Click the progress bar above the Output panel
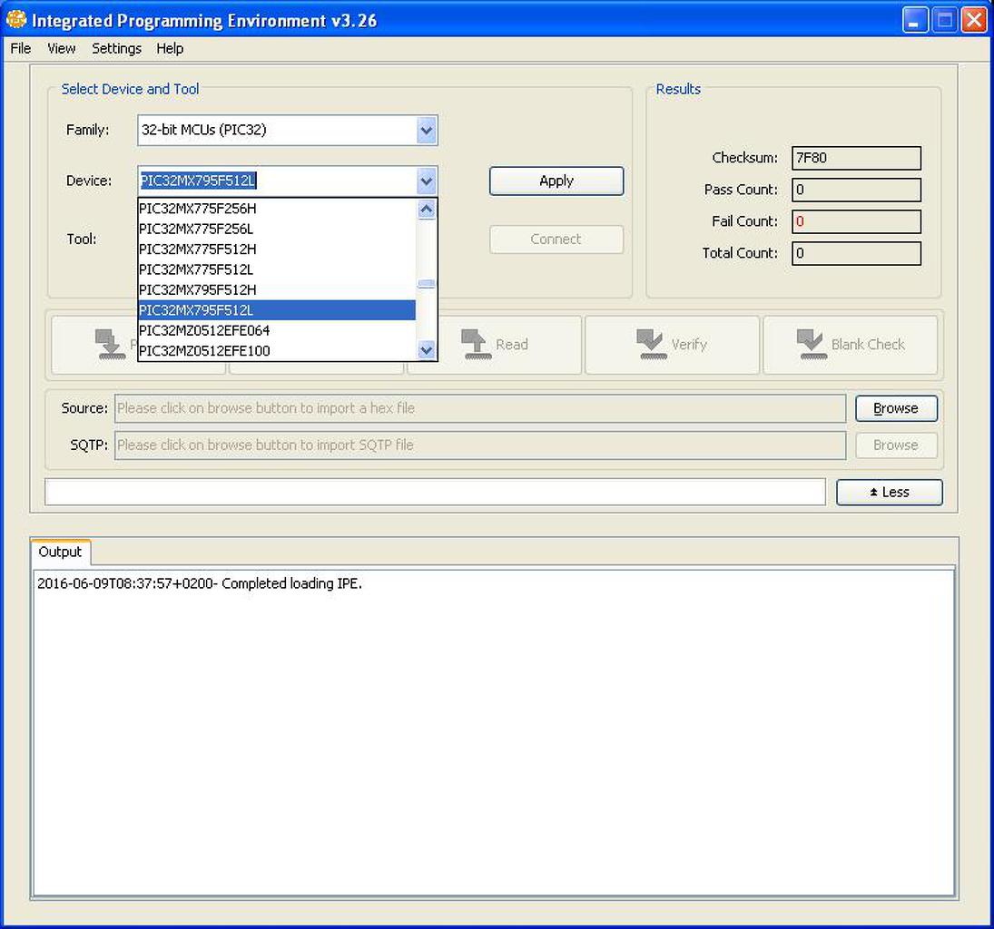 click(x=435, y=493)
